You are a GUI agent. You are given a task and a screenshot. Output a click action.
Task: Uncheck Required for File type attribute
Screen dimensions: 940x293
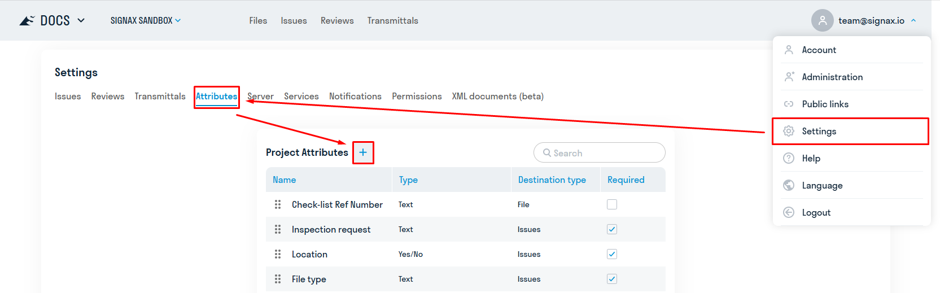pos(612,279)
